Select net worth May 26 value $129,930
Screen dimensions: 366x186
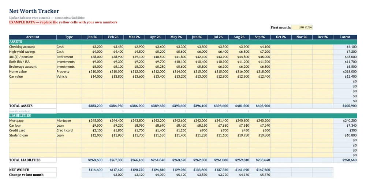[x=176, y=170]
